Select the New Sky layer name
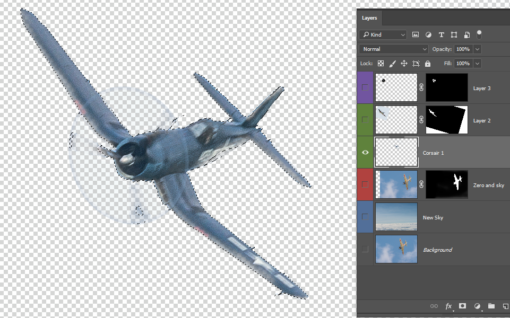 click(x=433, y=218)
